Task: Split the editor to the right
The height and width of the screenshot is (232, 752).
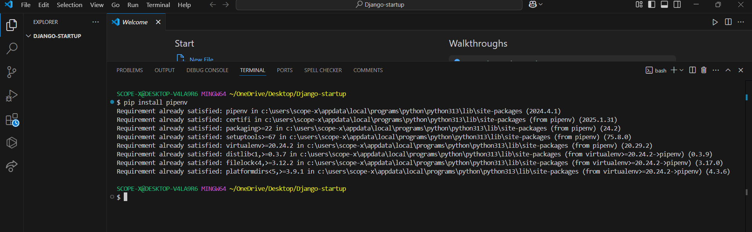Action: click(x=728, y=22)
